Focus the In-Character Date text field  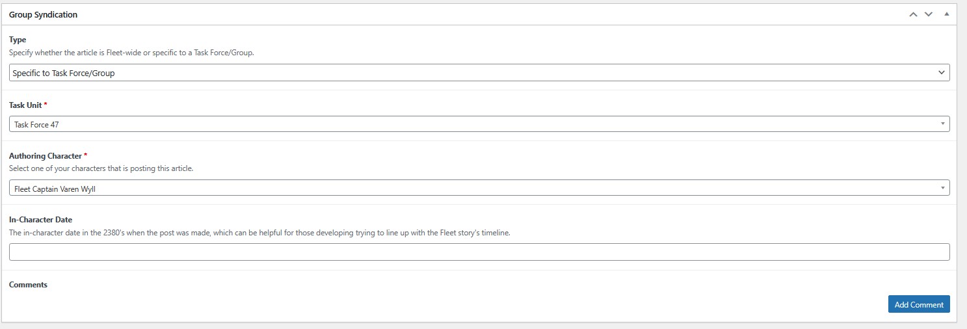[479, 252]
